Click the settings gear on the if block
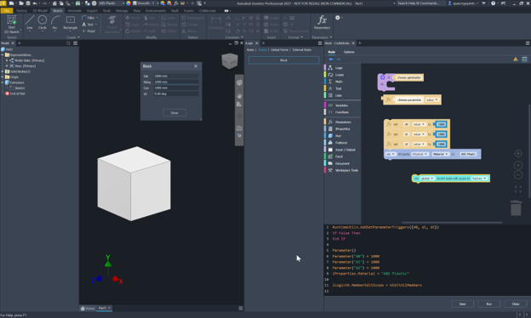This screenshot has width=531, height=318. [382, 77]
